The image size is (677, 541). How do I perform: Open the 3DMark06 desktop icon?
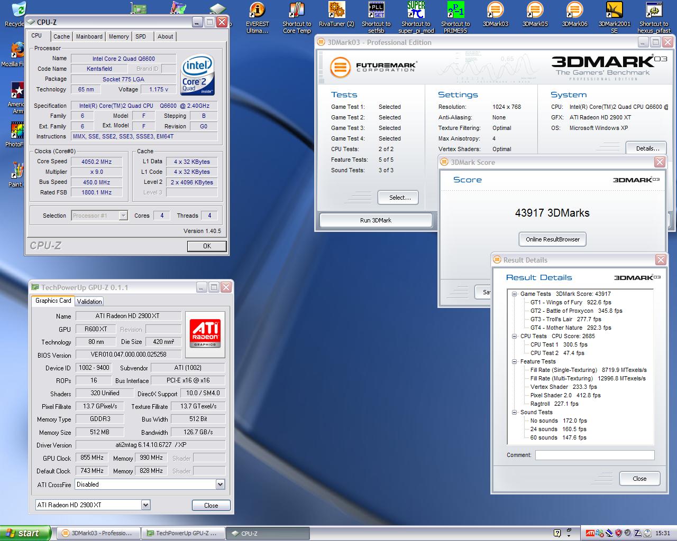click(x=574, y=14)
